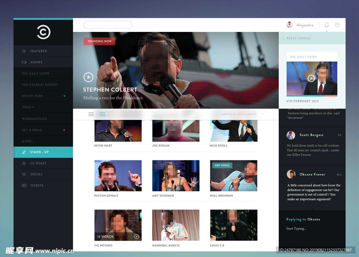Open Patton Oswalt thumbnail
Viewport: 359px width, 257px height.
tap(118, 176)
